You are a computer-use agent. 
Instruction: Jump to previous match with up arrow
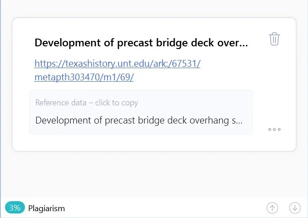[x=272, y=208]
